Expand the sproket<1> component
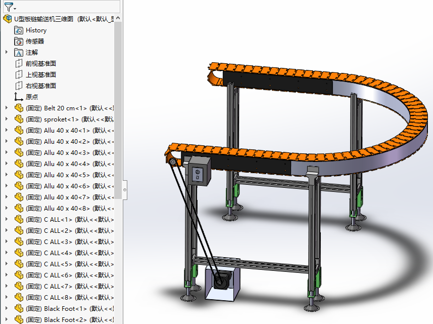The image size is (433, 324). (x=7, y=119)
